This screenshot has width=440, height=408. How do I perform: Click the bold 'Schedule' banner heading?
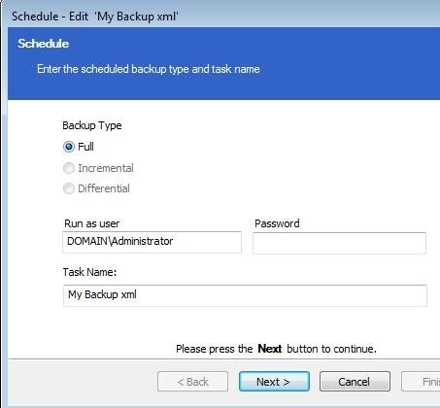click(43, 44)
